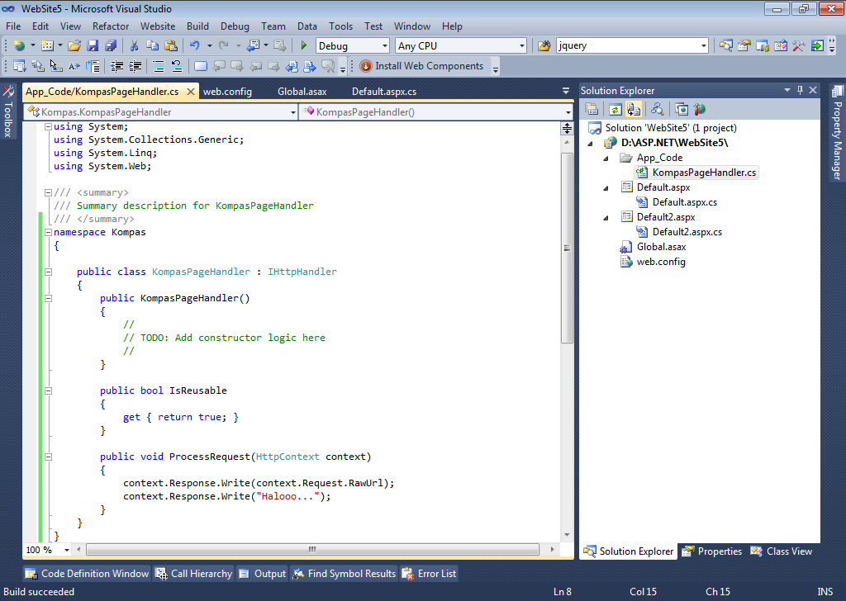
Task: Start debugging with the green play icon
Action: (304, 45)
